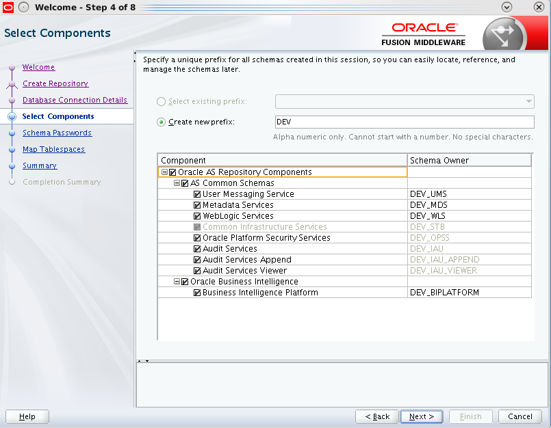Click the Cancel button
Image resolution: width=551 pixels, height=428 pixels.
pyautogui.click(x=520, y=417)
